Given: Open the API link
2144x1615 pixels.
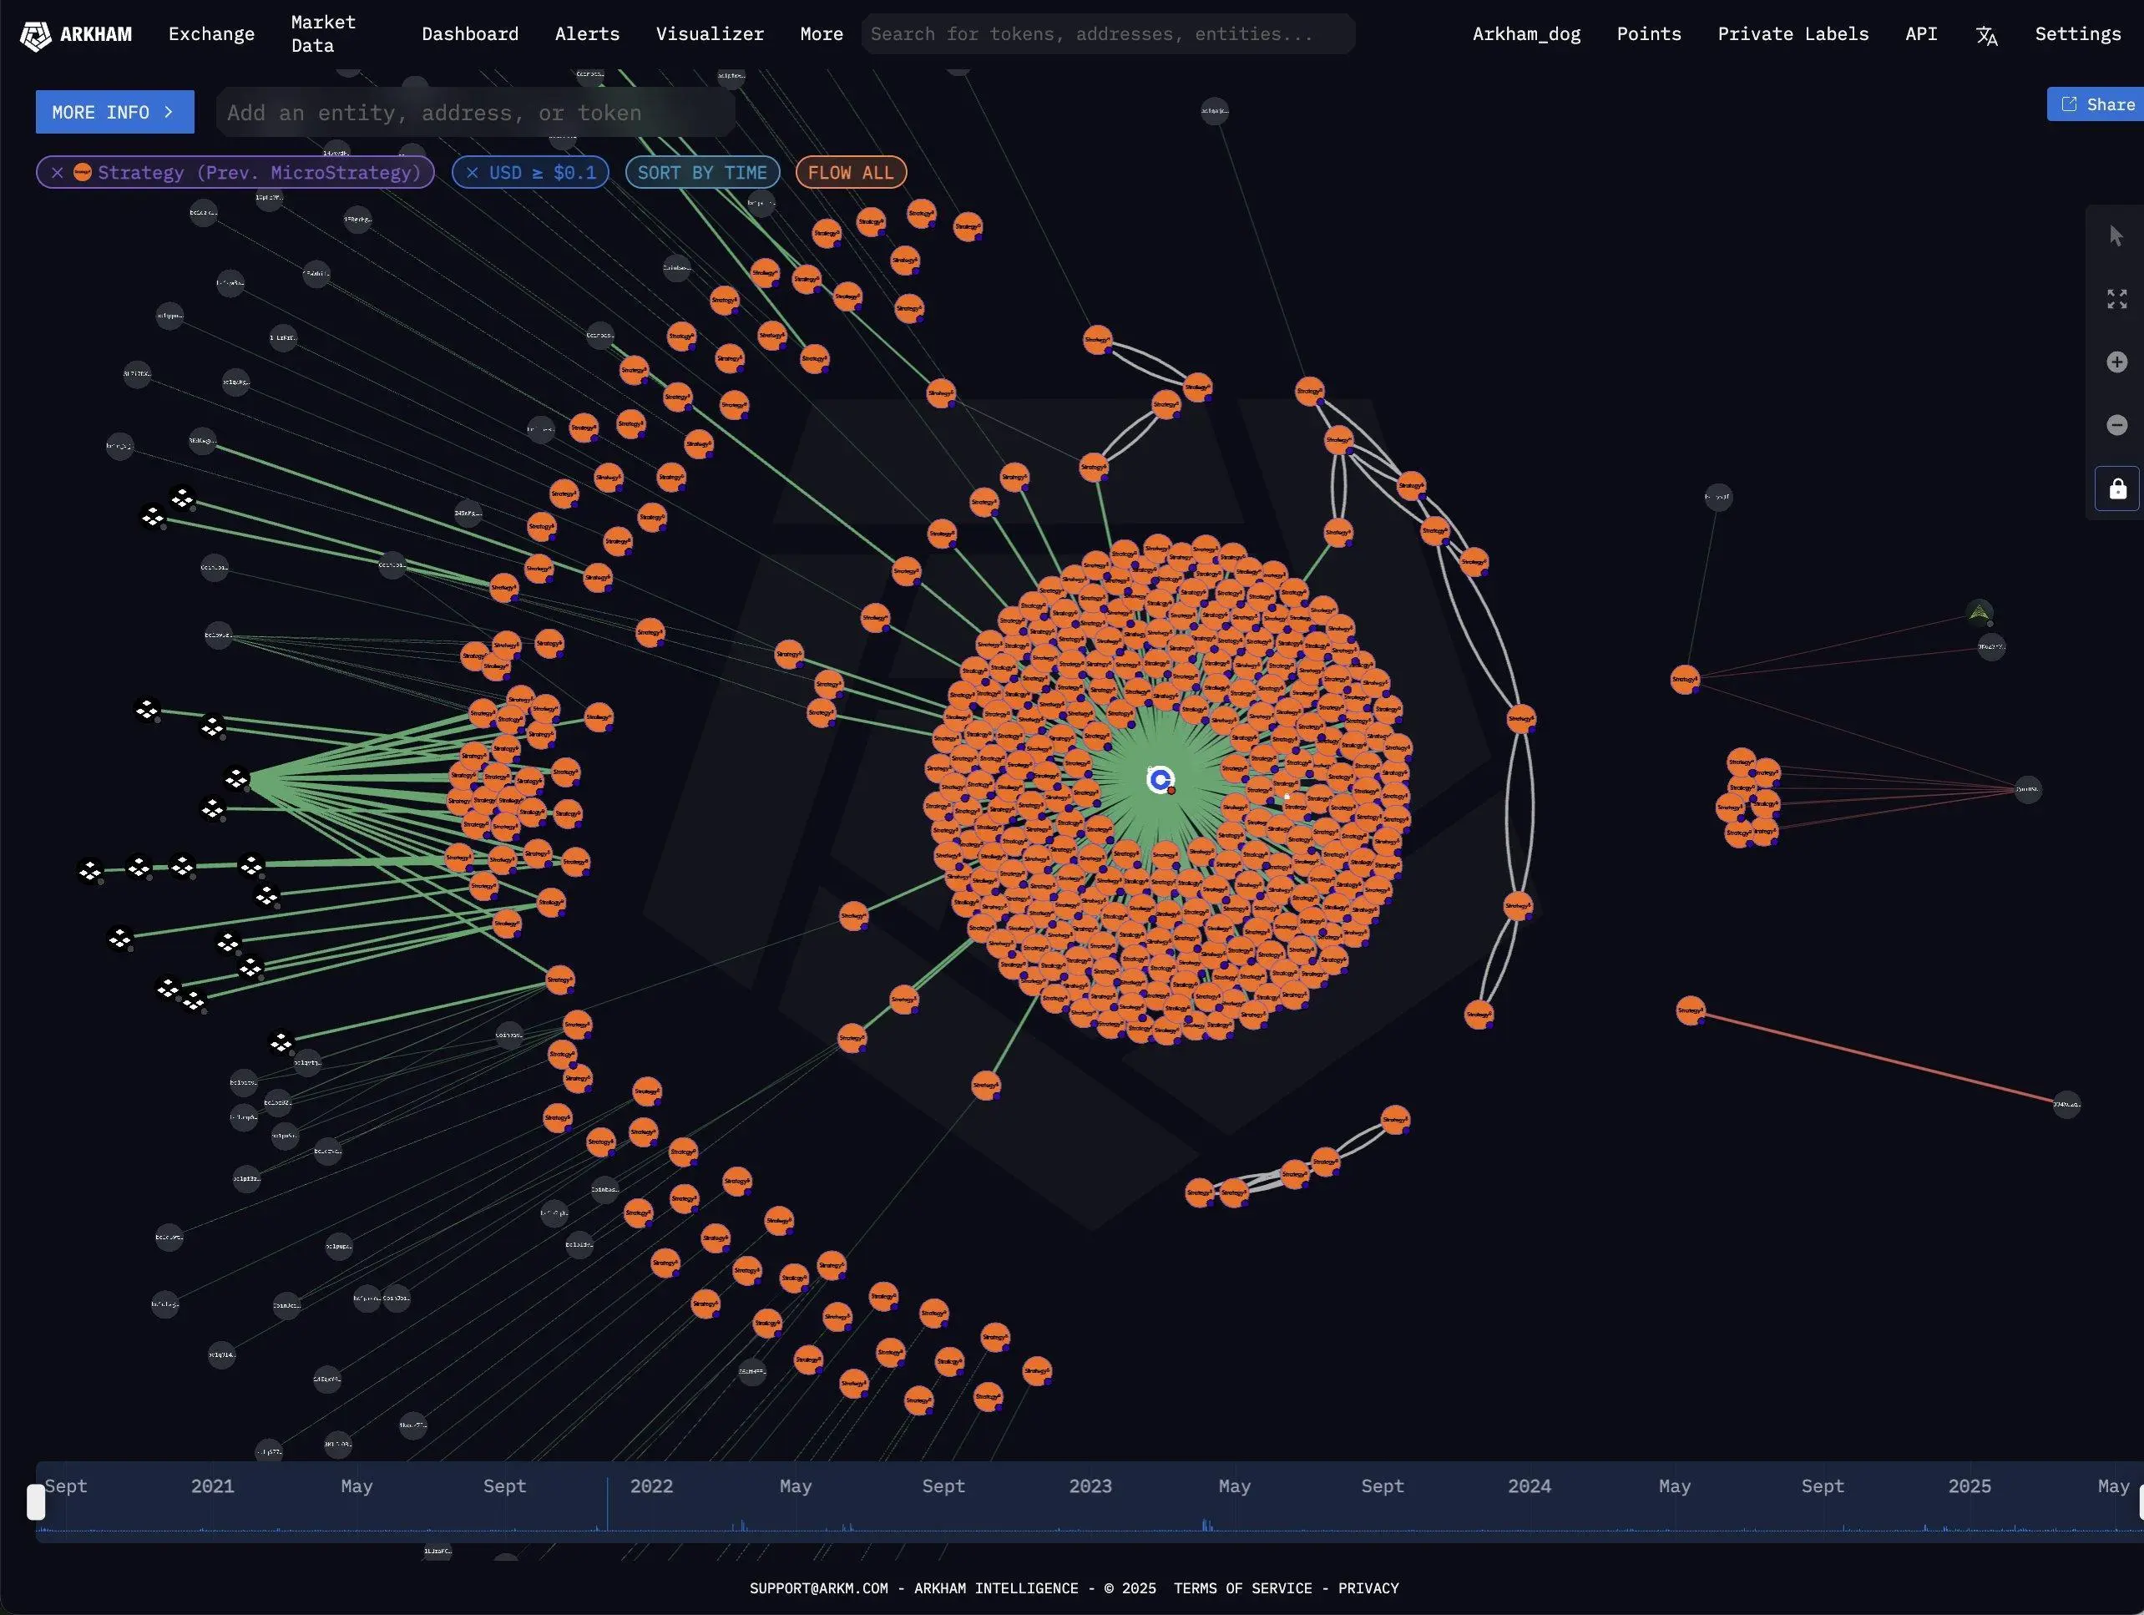Looking at the screenshot, I should [1921, 34].
